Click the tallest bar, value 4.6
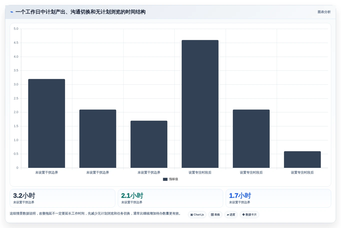 click(x=200, y=104)
